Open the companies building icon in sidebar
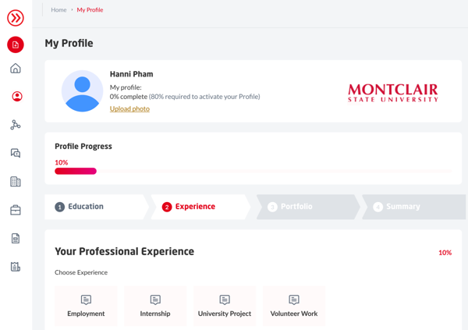Screen dimensions: 468x330 point(15,182)
